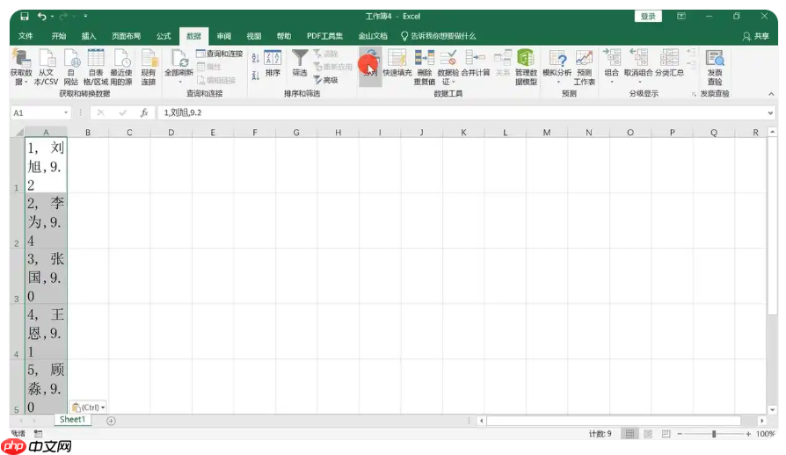Viewport: 786px width, 455px height.
Task: Open 管理数据模型
Action: (526, 68)
